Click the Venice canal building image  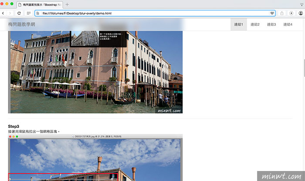click(95, 72)
